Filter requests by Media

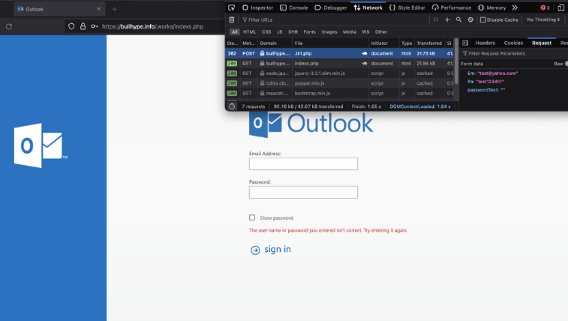click(x=349, y=31)
